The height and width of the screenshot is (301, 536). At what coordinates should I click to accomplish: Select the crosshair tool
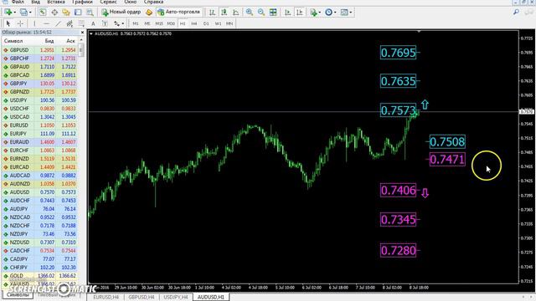20,23
